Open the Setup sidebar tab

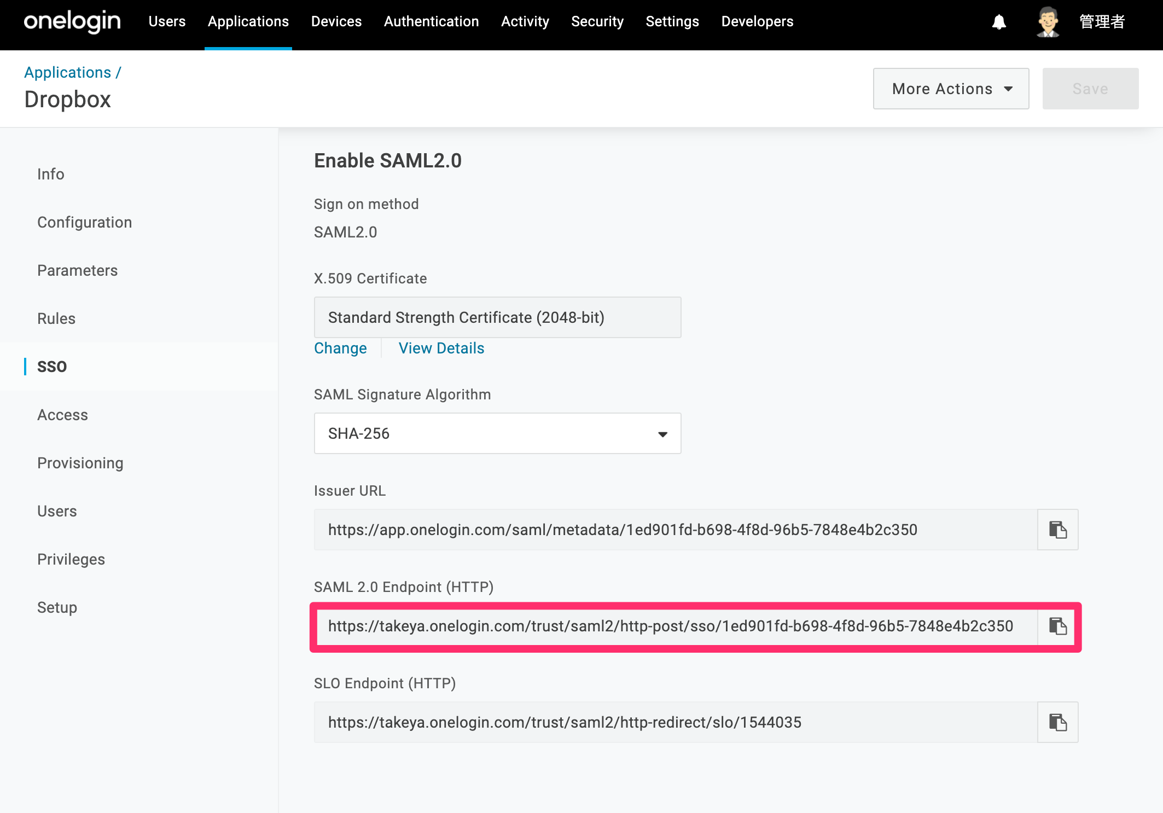[x=57, y=607]
